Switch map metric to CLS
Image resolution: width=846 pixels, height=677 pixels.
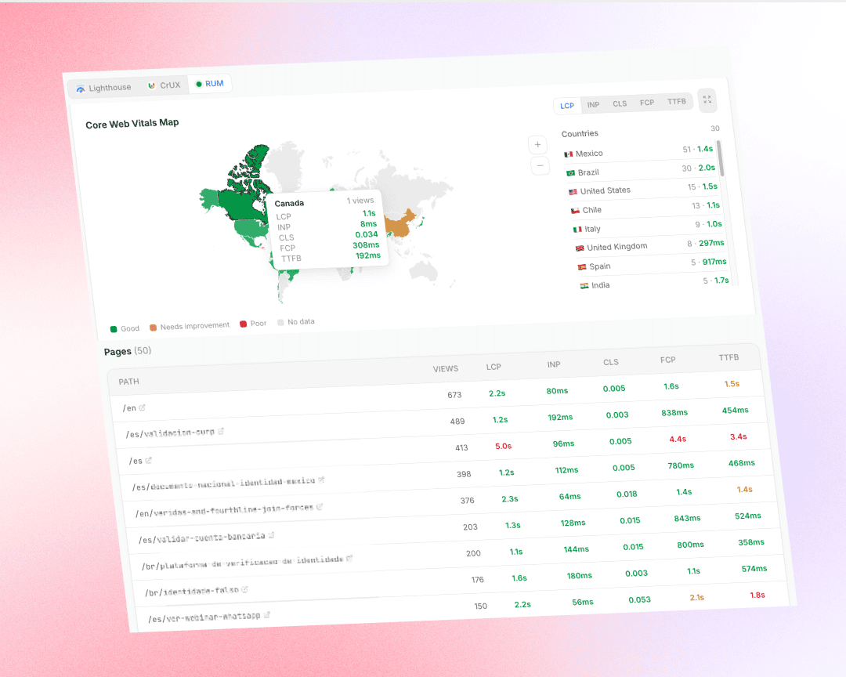(x=620, y=103)
